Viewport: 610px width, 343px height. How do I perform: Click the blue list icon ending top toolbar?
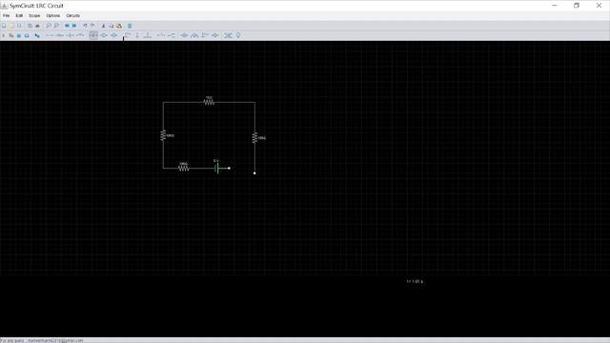point(130,26)
